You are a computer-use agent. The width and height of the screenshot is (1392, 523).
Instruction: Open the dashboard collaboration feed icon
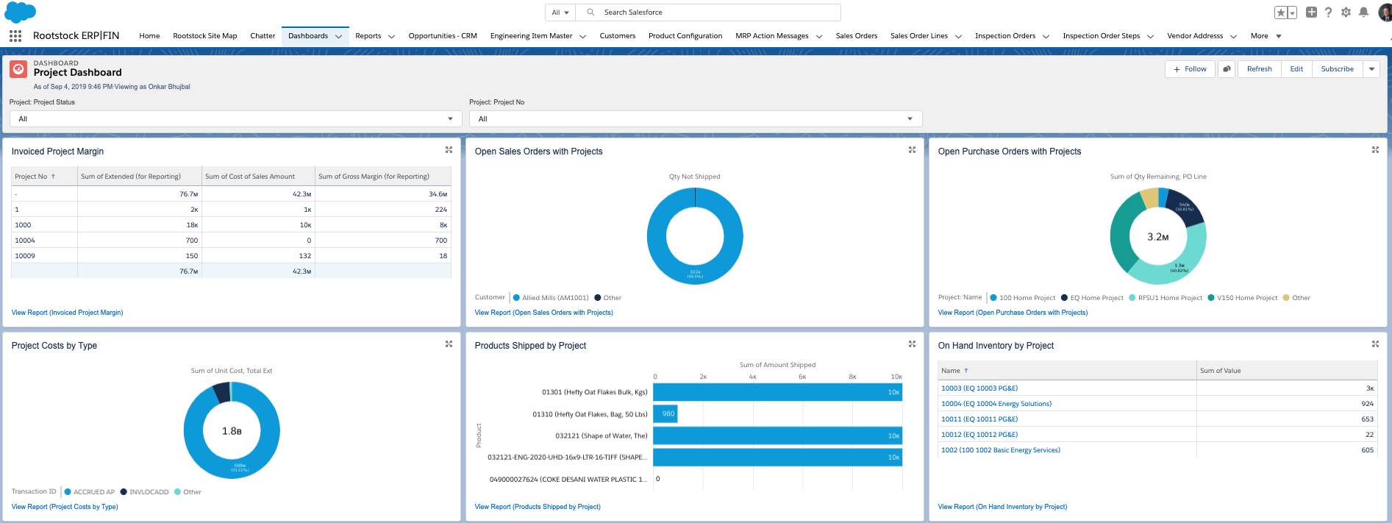(1227, 69)
